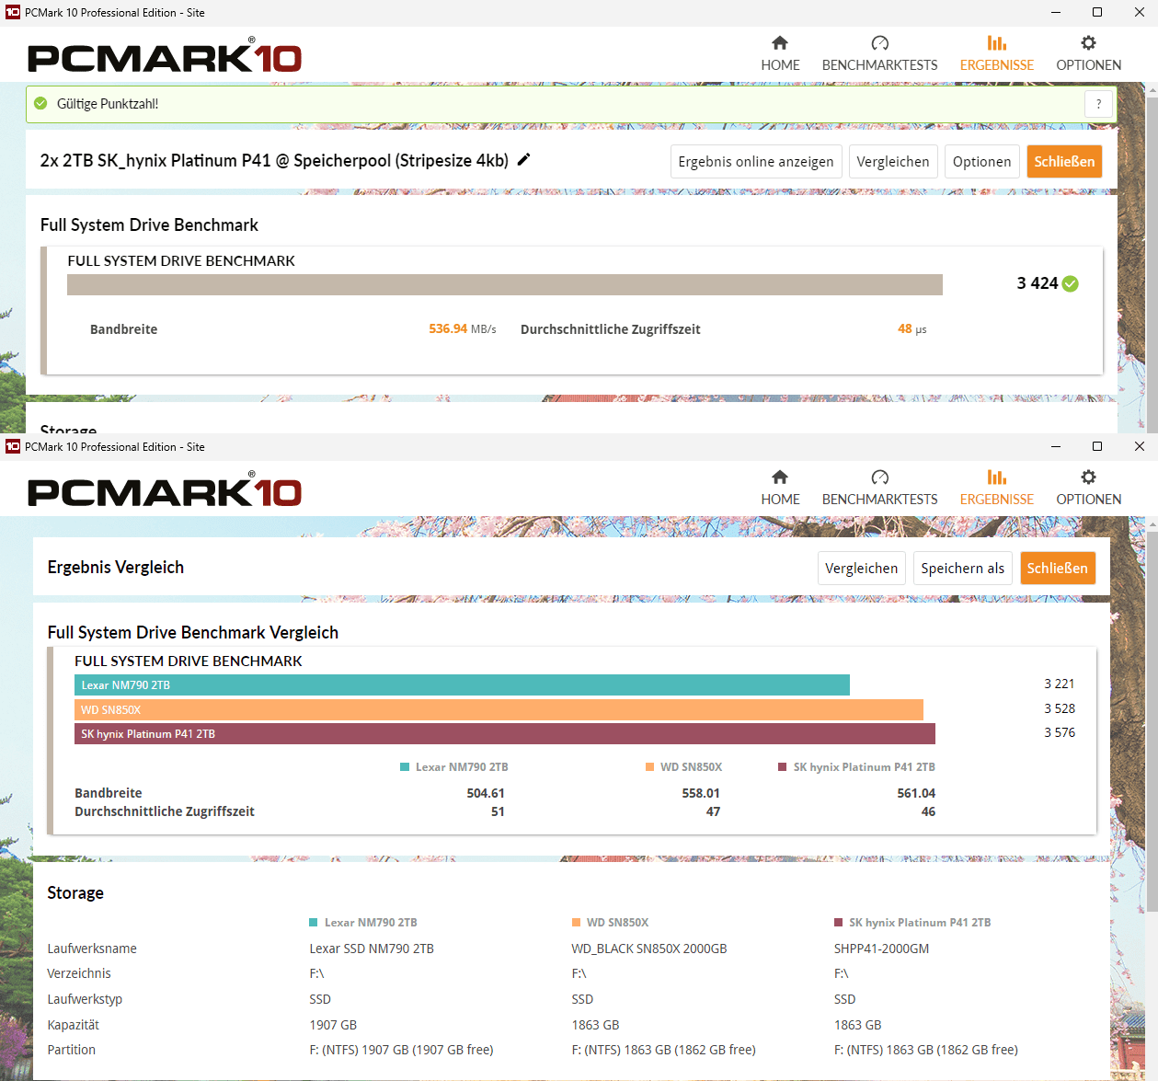Click lower window title bar app icon
This screenshot has height=1081, width=1158.
[x=13, y=446]
